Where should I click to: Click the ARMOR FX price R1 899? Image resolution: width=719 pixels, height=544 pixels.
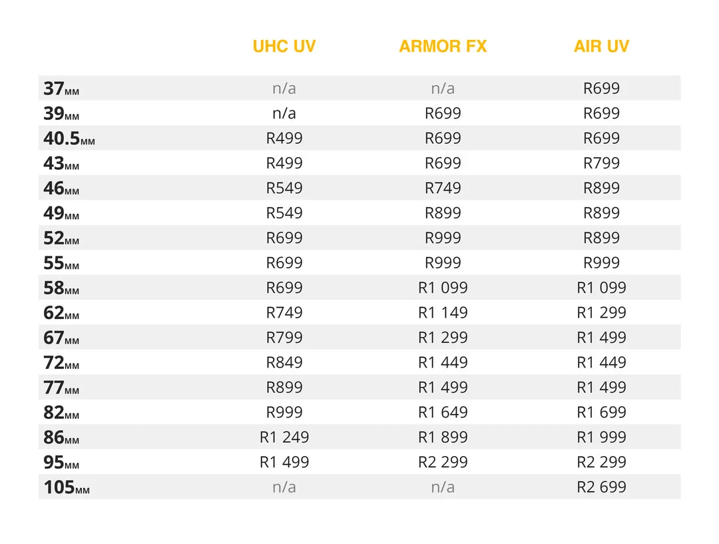tap(443, 437)
